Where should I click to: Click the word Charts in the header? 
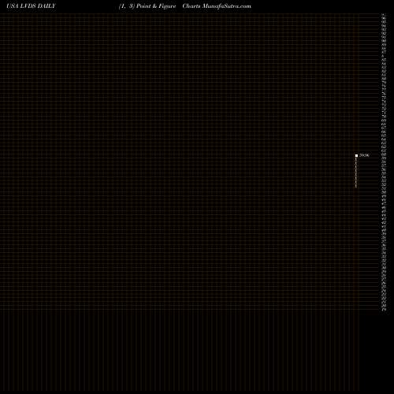[x=191, y=6]
